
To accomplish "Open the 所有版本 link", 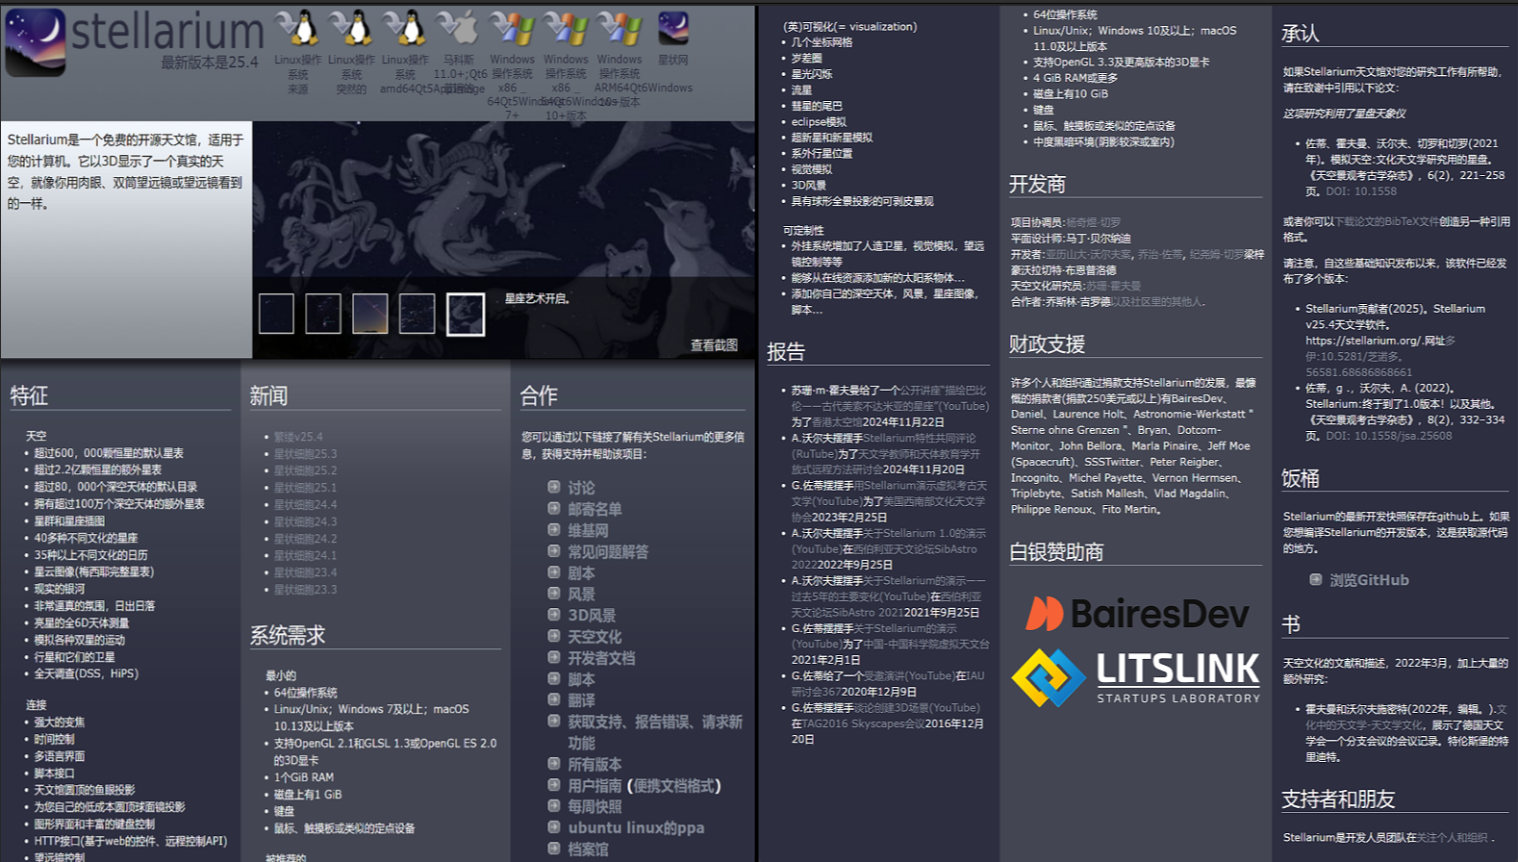I will point(595,764).
